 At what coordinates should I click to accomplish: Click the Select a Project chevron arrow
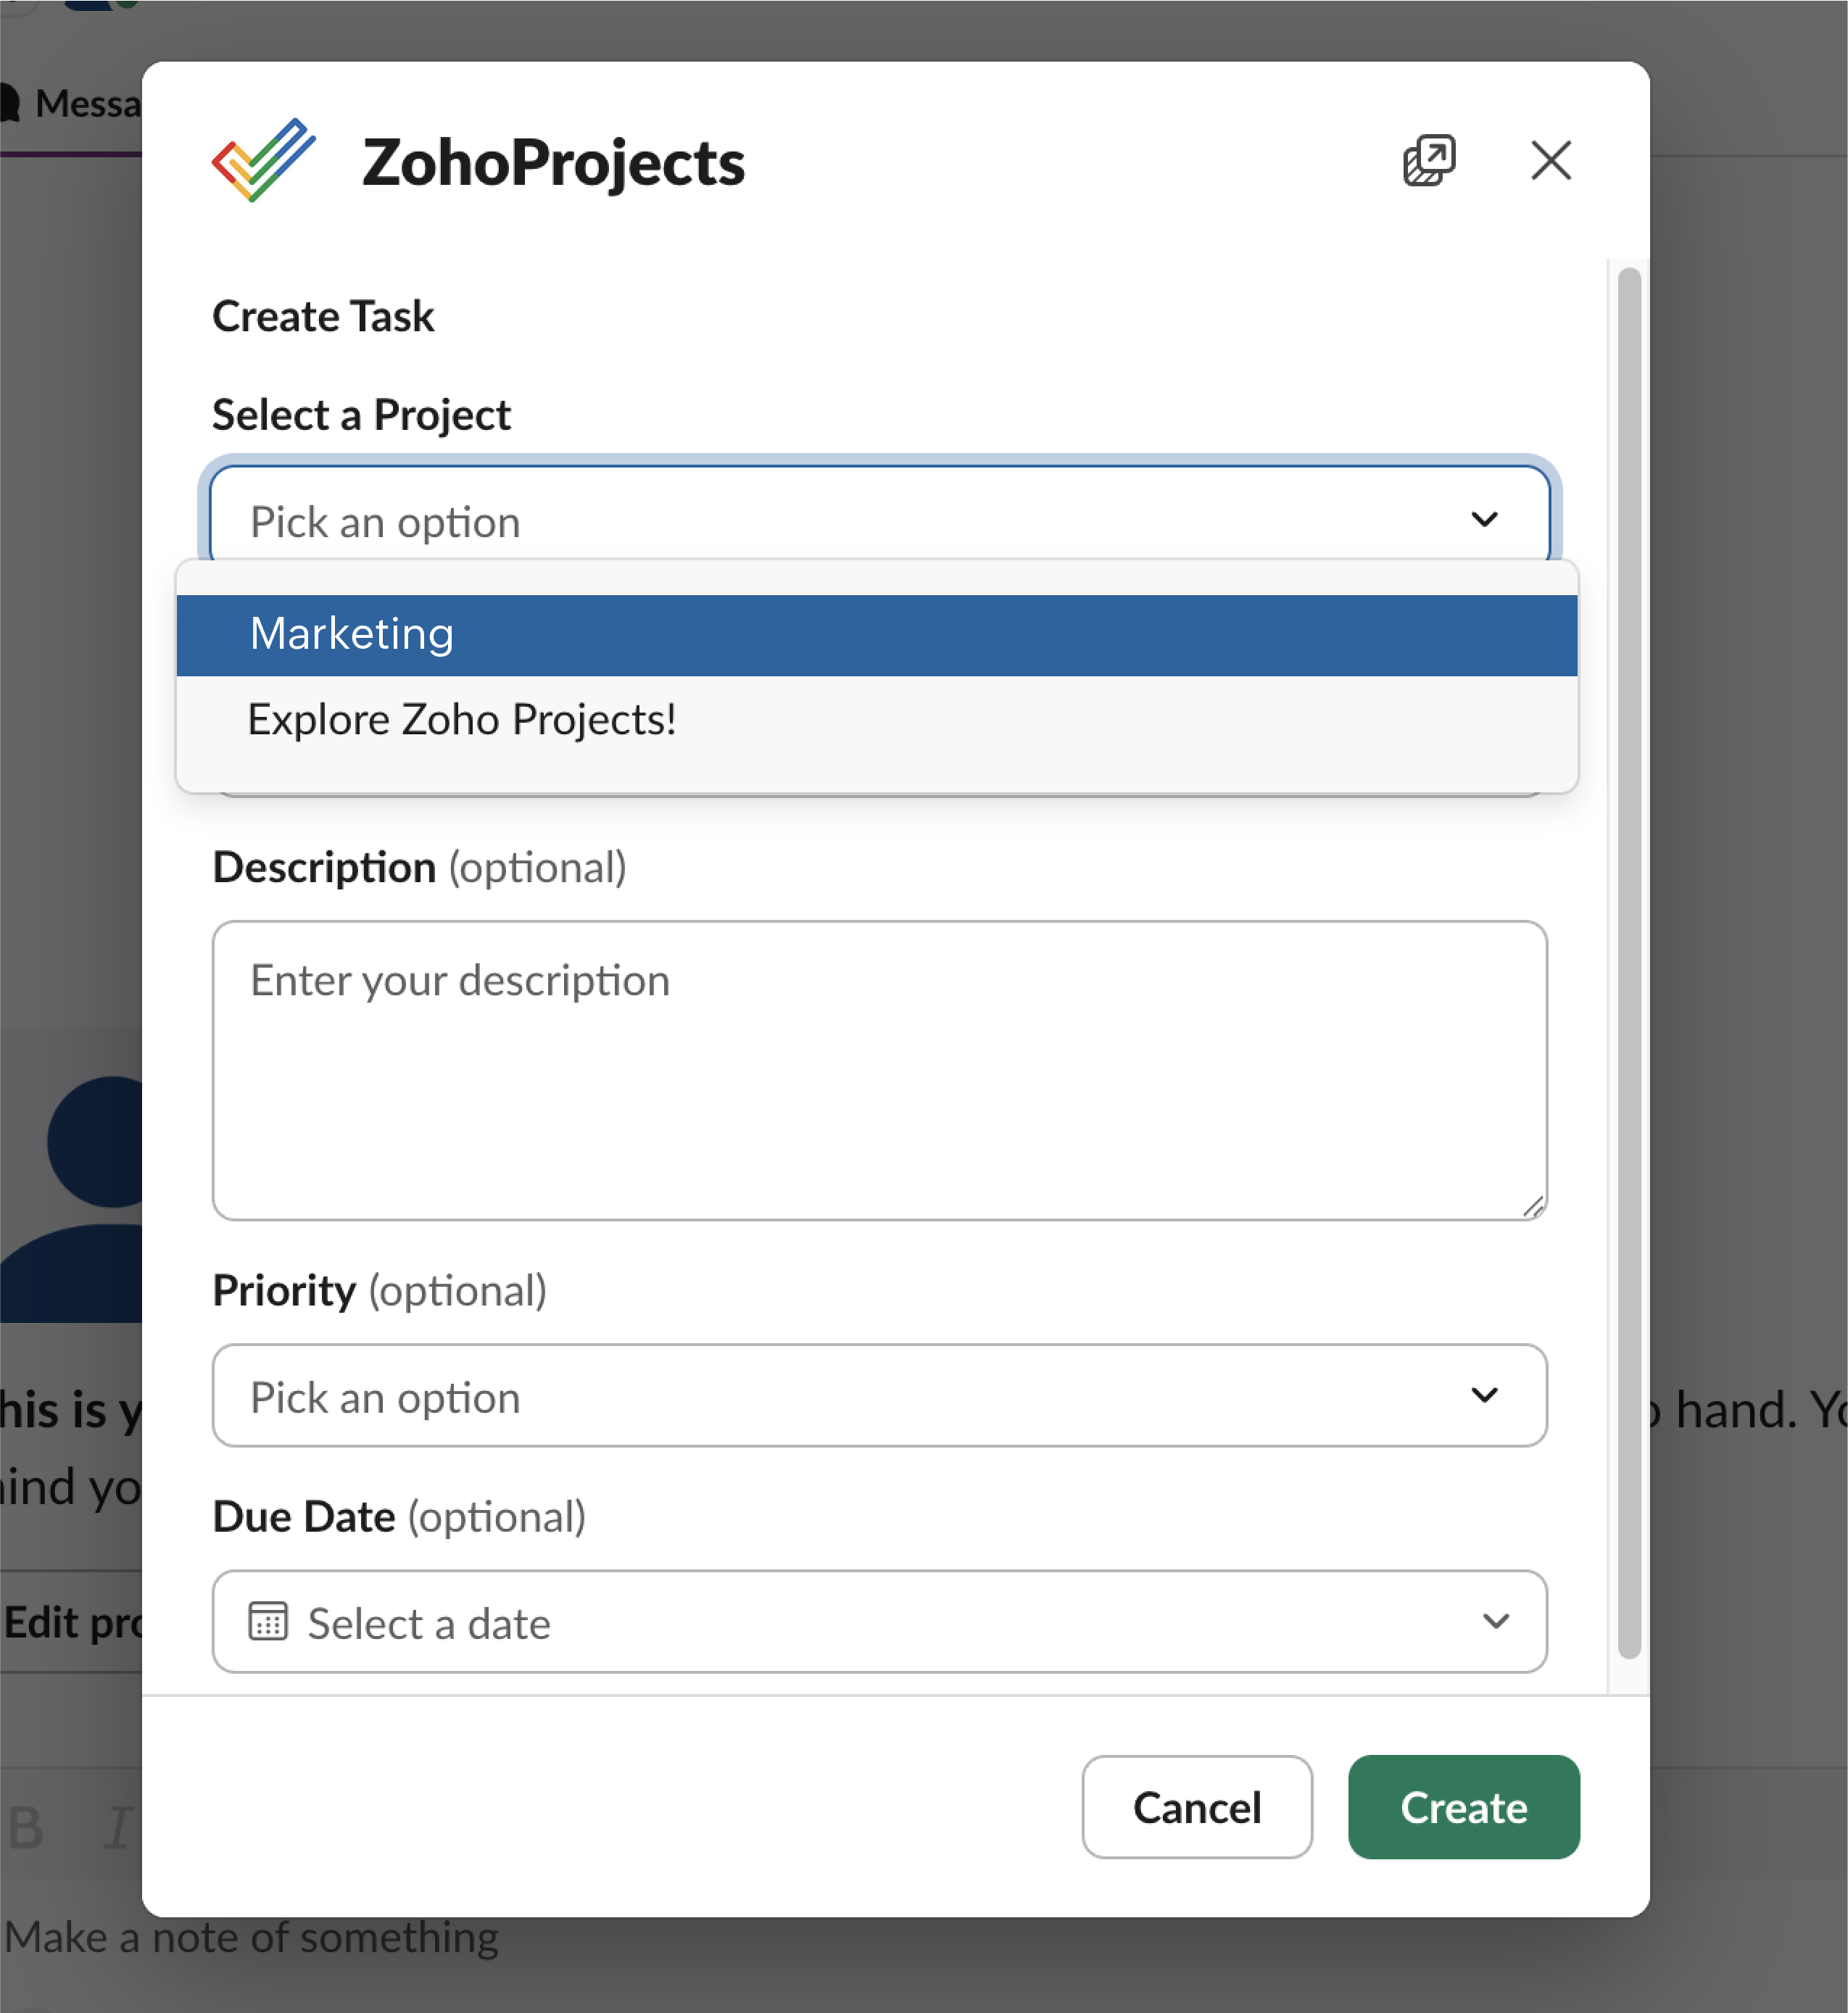1484,519
